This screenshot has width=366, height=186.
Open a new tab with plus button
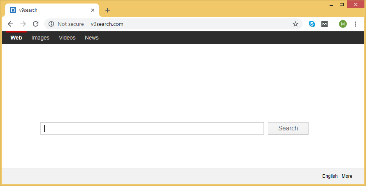(x=108, y=10)
